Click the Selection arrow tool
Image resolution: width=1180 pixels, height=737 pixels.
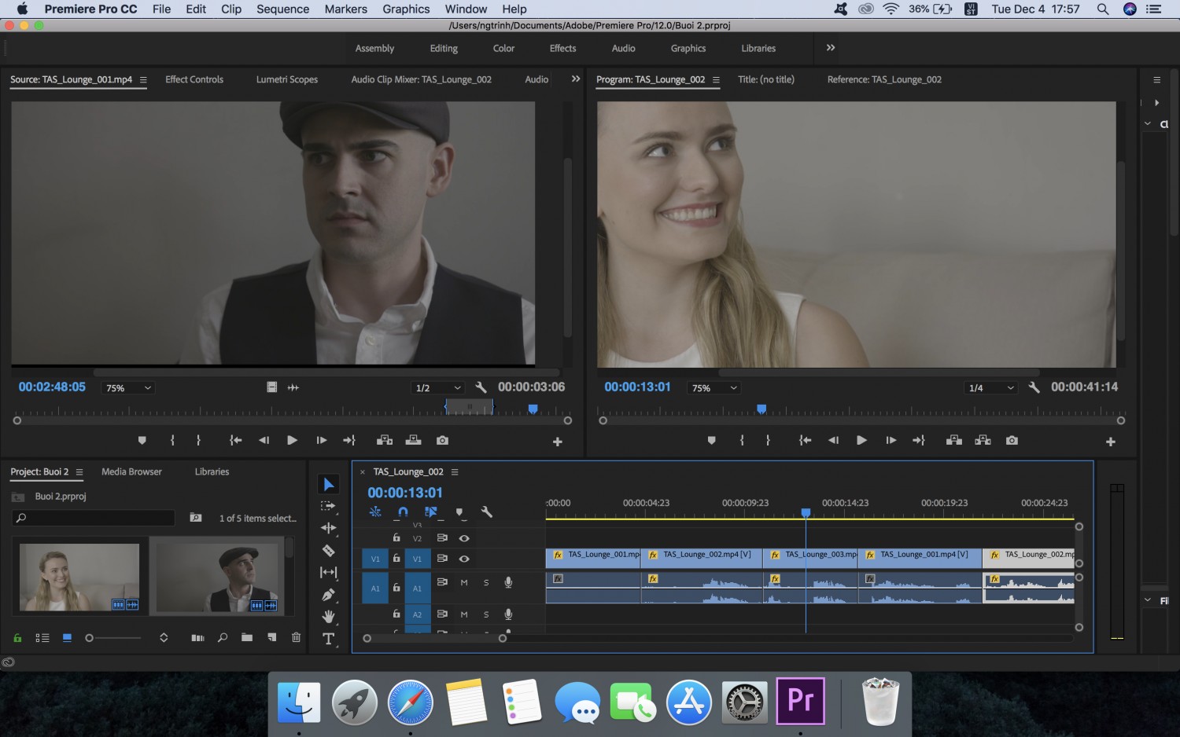tap(329, 484)
